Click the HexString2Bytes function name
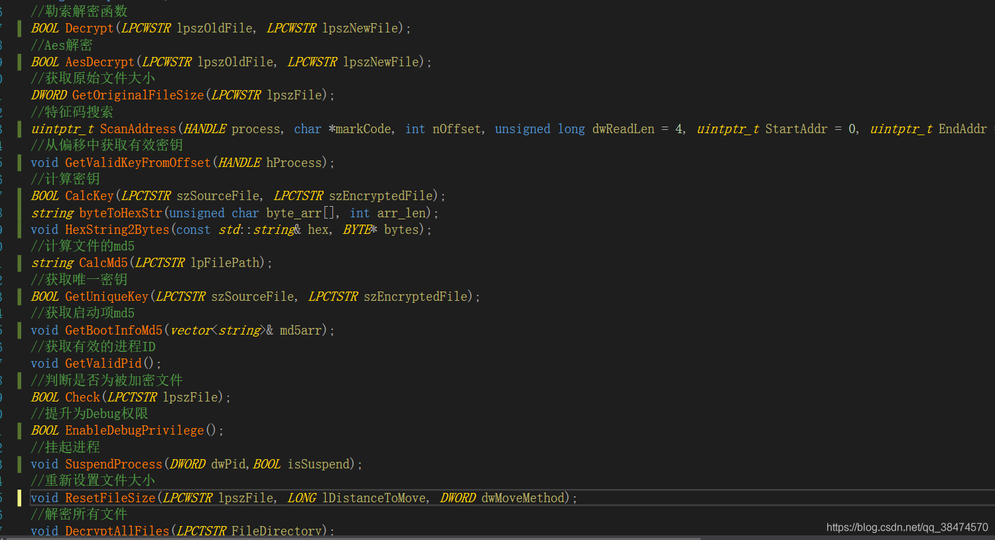 point(117,230)
